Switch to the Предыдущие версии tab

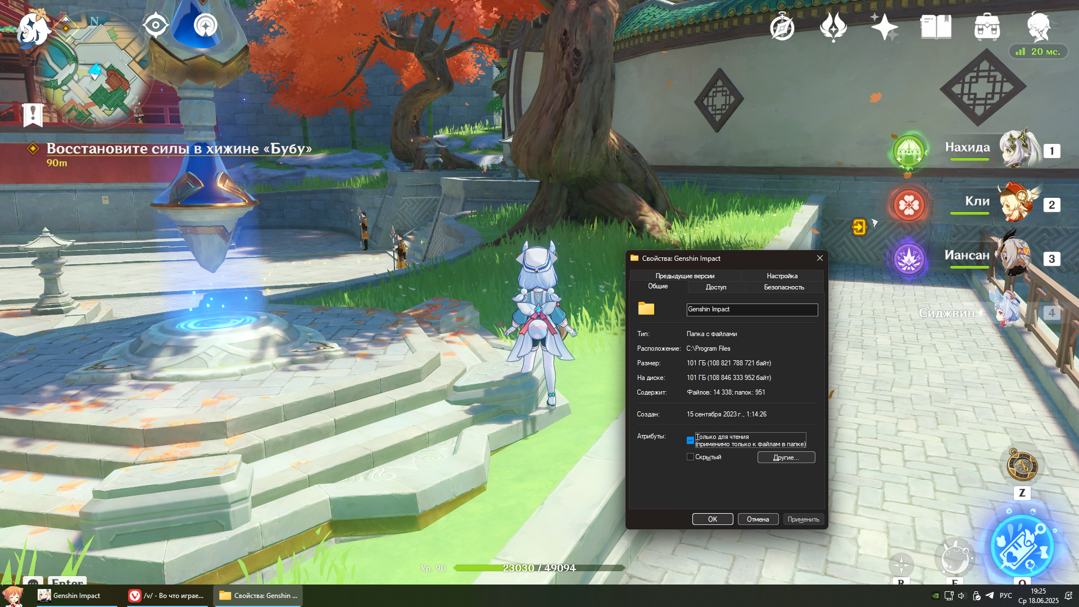tap(684, 276)
